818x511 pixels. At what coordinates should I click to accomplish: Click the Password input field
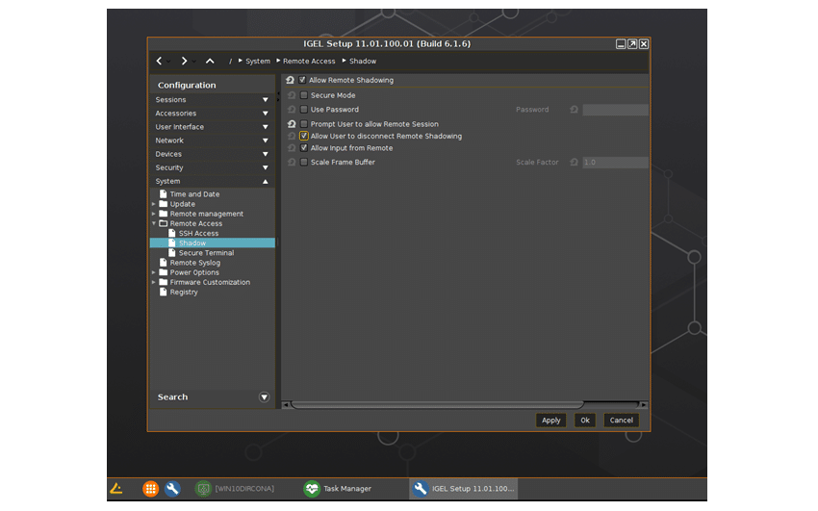pyautogui.click(x=616, y=110)
